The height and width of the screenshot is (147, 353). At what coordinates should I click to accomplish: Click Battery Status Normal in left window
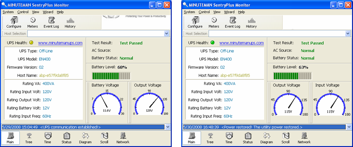(x=126, y=58)
